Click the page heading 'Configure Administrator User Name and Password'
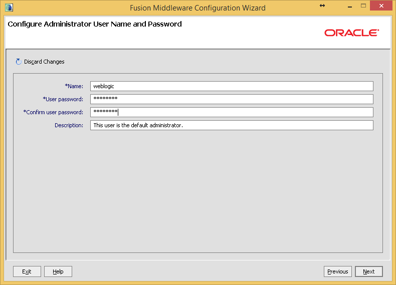Image resolution: width=396 pixels, height=285 pixels. pyautogui.click(x=95, y=24)
